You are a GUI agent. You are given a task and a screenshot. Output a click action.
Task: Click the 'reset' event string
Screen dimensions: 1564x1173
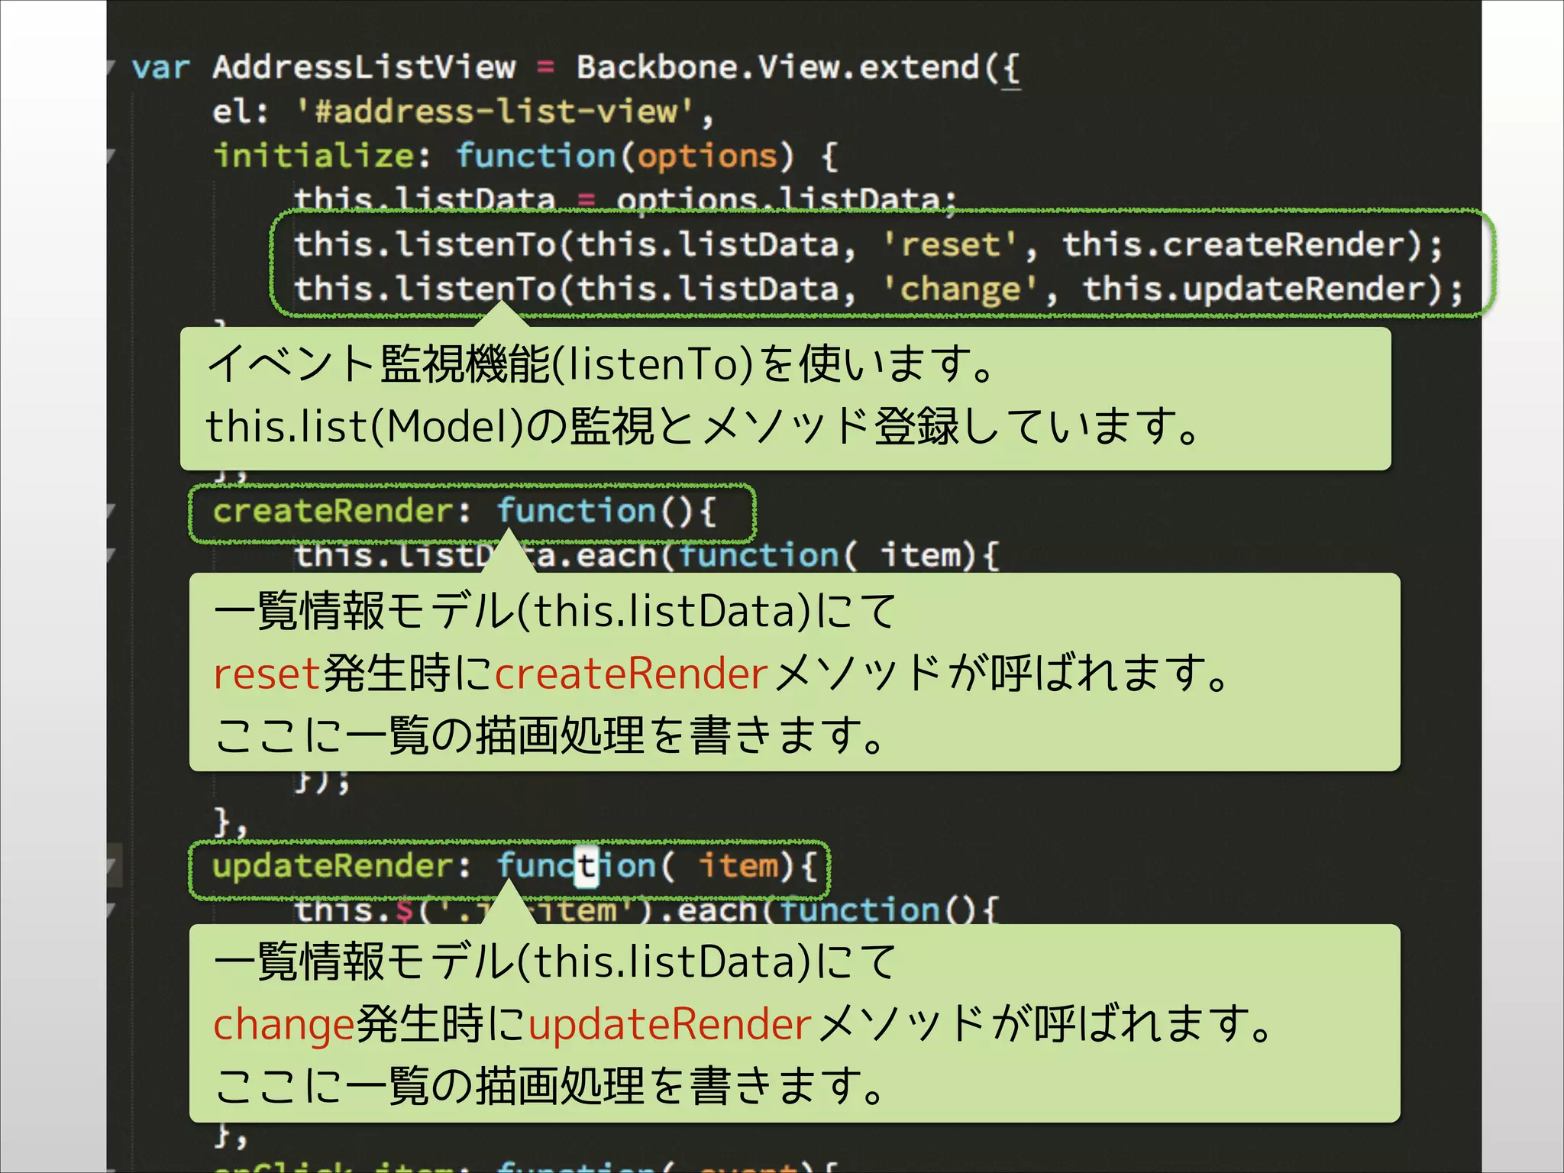tap(951, 245)
